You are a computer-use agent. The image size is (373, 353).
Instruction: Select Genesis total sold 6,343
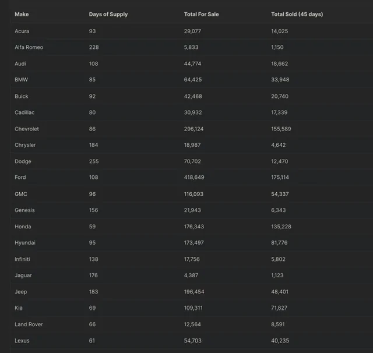pos(279,210)
